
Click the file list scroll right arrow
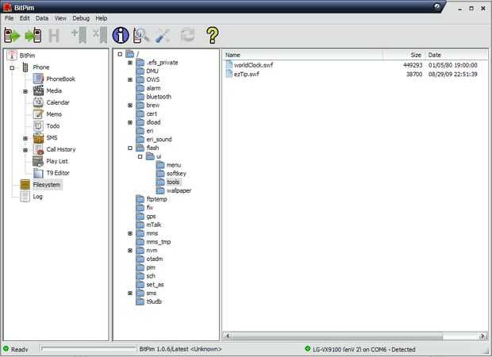coord(482,336)
